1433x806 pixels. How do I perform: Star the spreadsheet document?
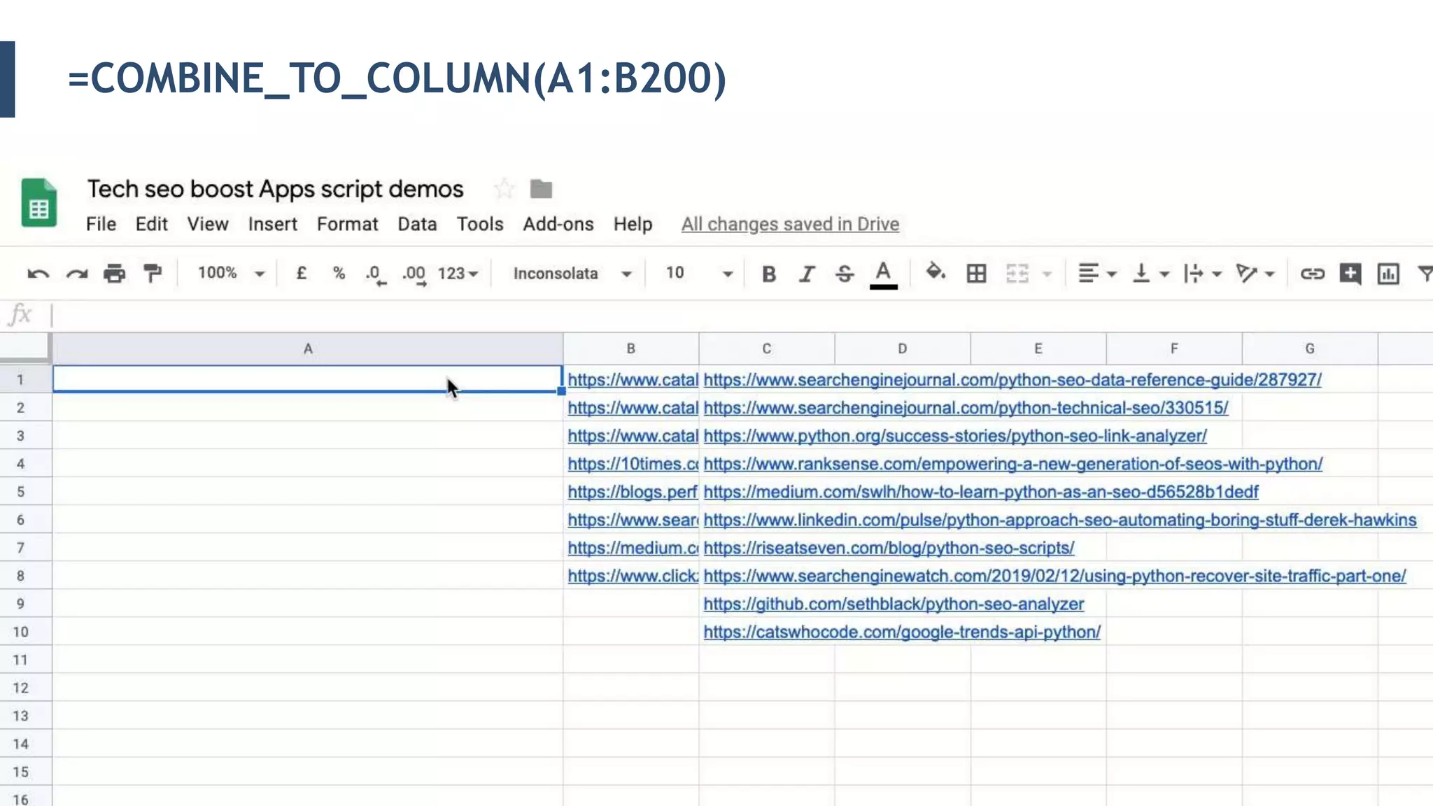(x=504, y=189)
